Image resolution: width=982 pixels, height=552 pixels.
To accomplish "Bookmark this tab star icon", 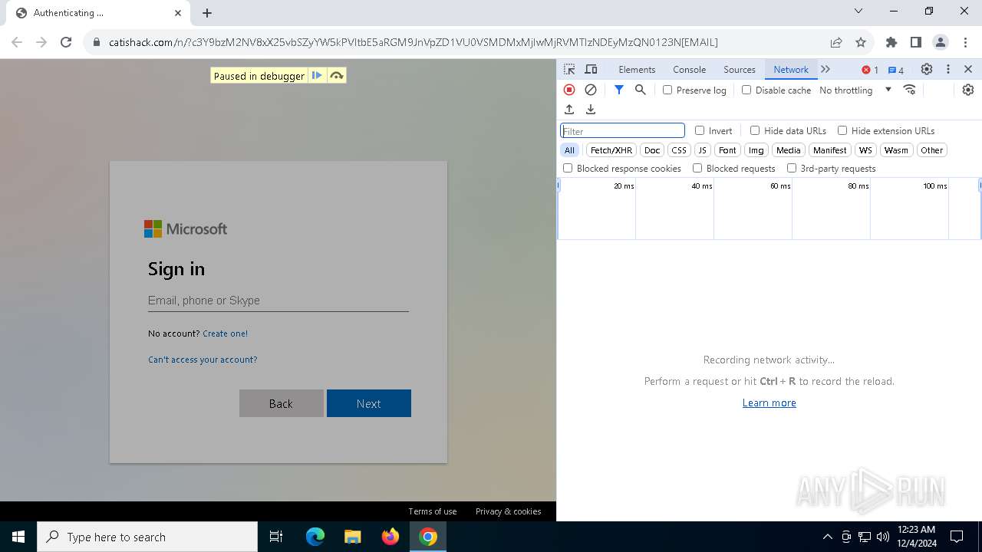I will (861, 42).
